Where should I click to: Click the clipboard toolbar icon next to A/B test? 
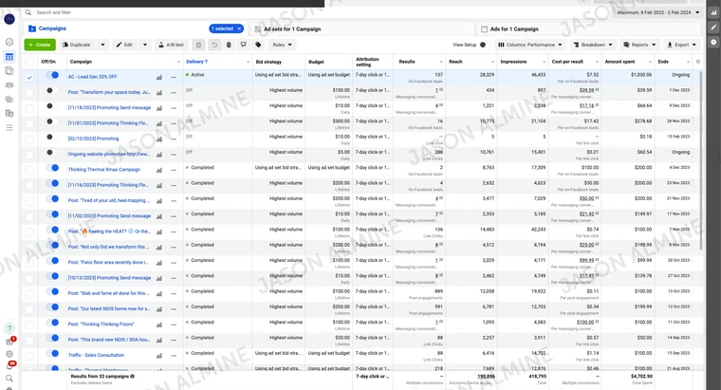pyautogui.click(x=198, y=45)
